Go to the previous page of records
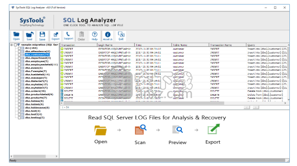 tap(247, 107)
